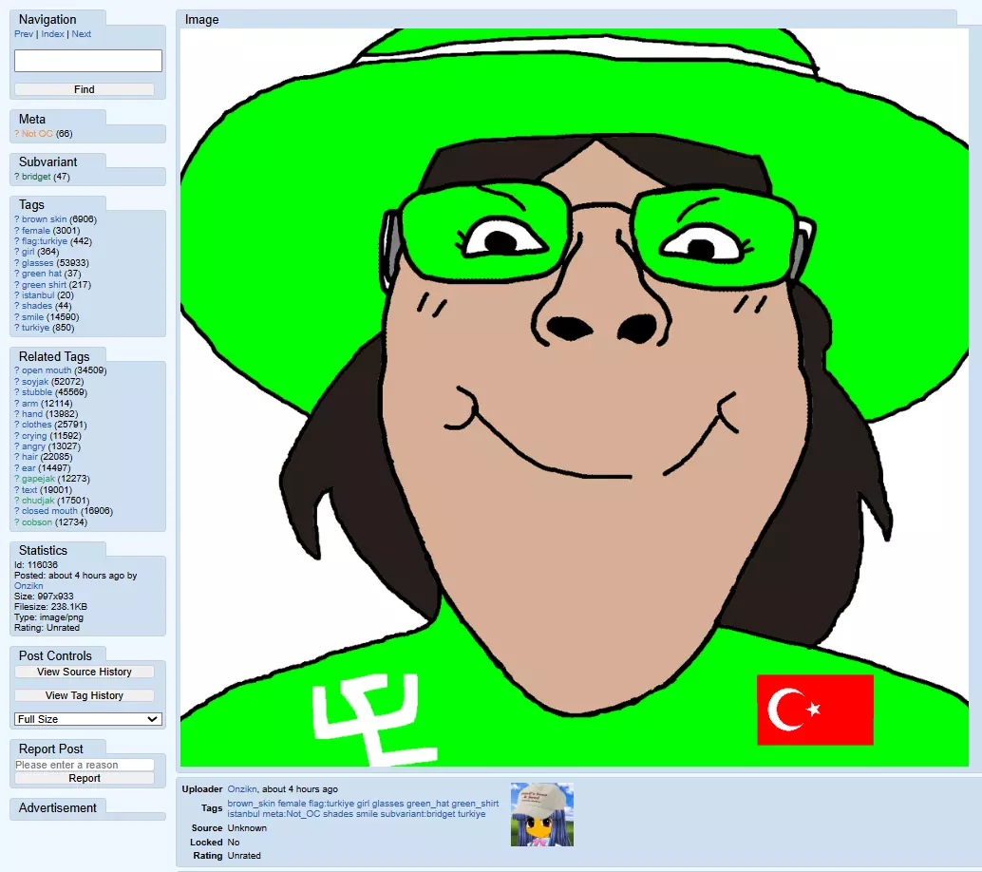Open the turkiye tag with 850 posts
This screenshot has height=872, width=982.
36,328
